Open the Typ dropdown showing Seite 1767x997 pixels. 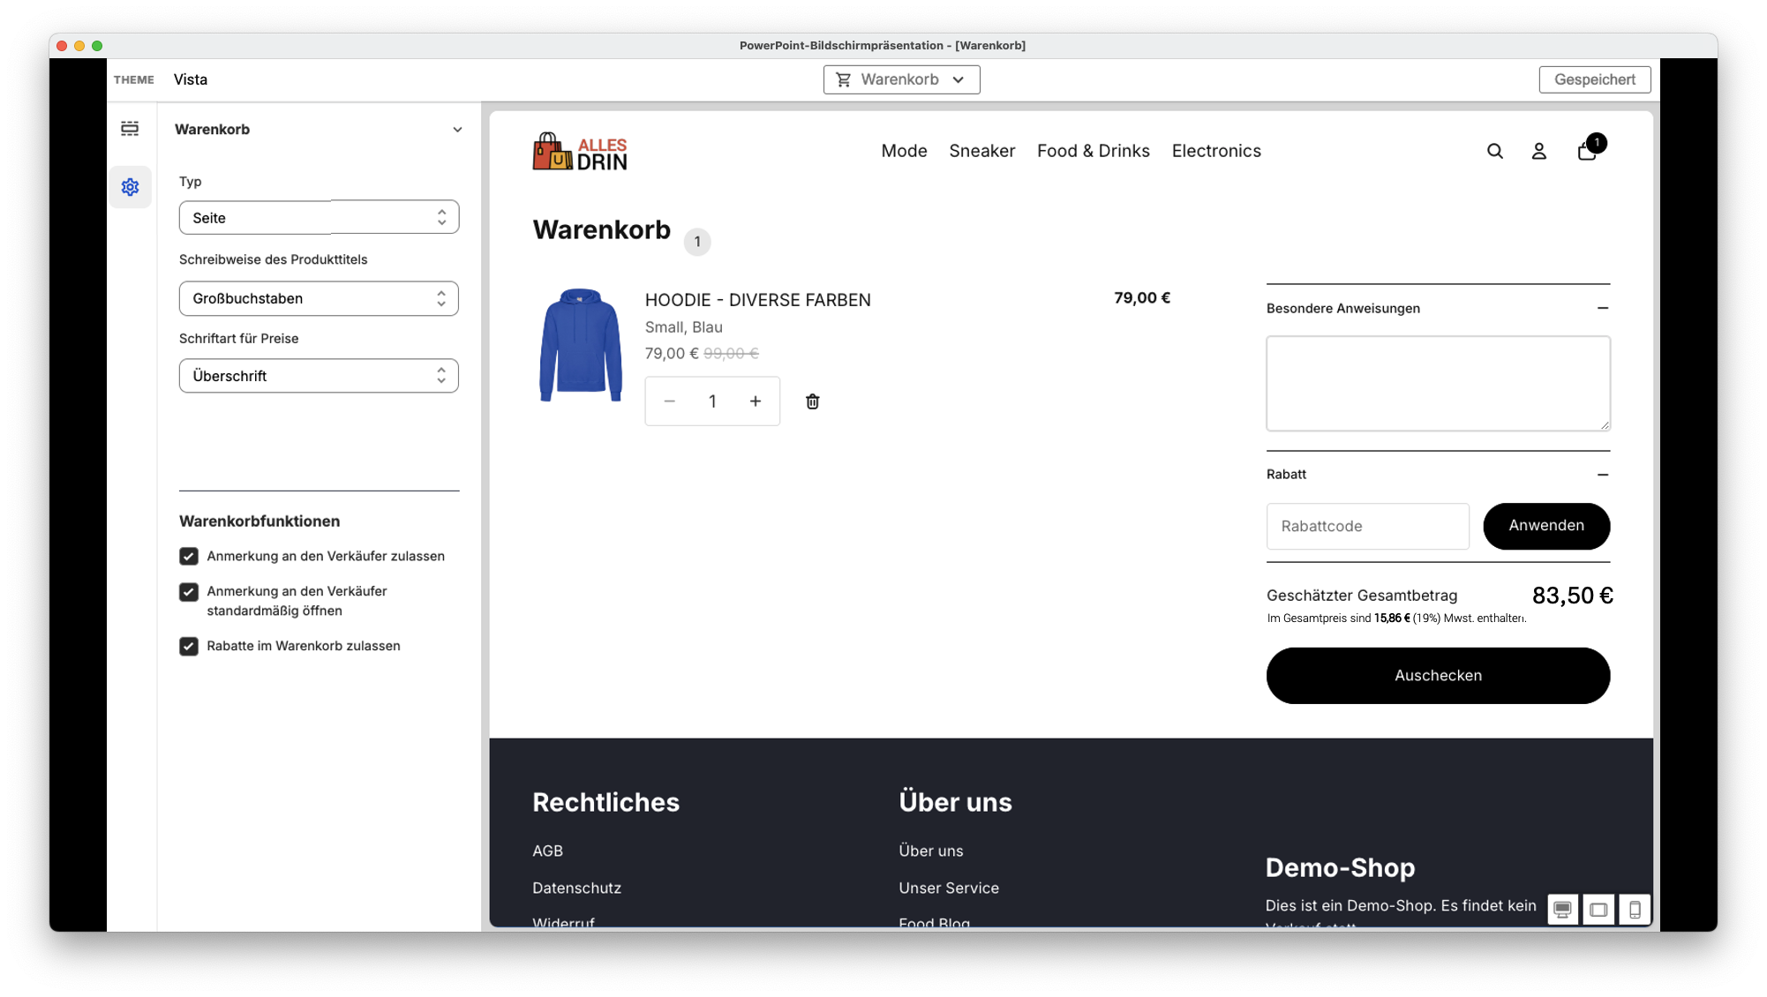(x=319, y=218)
